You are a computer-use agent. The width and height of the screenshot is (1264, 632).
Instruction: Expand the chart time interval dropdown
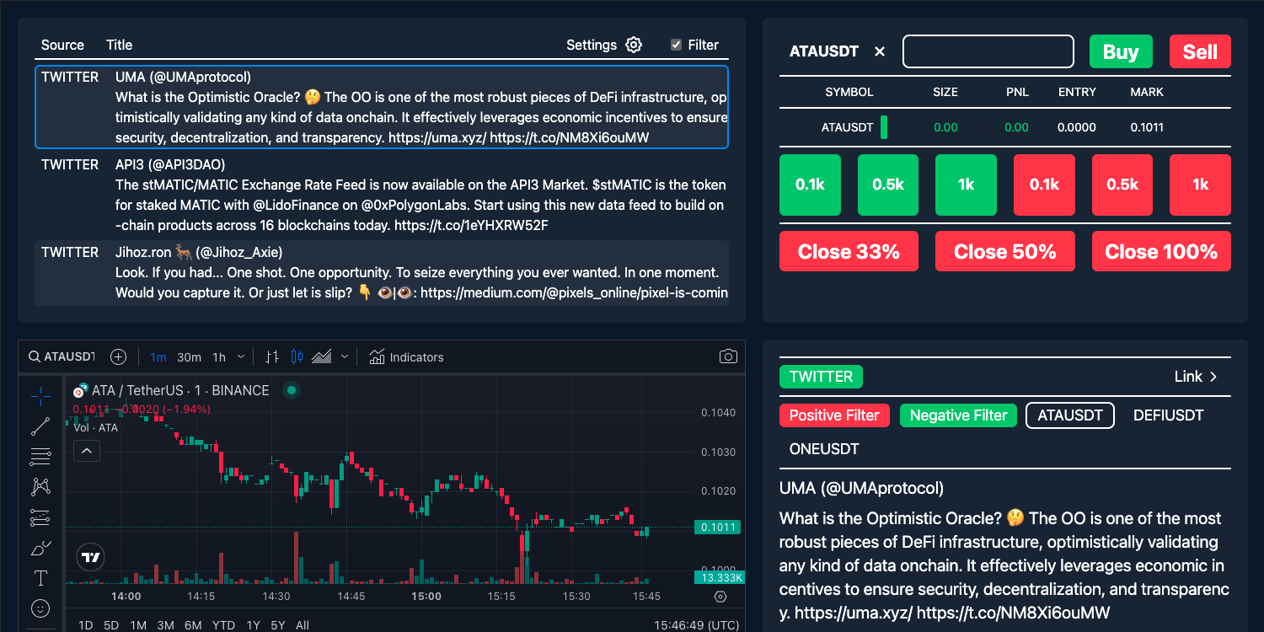[x=242, y=357]
